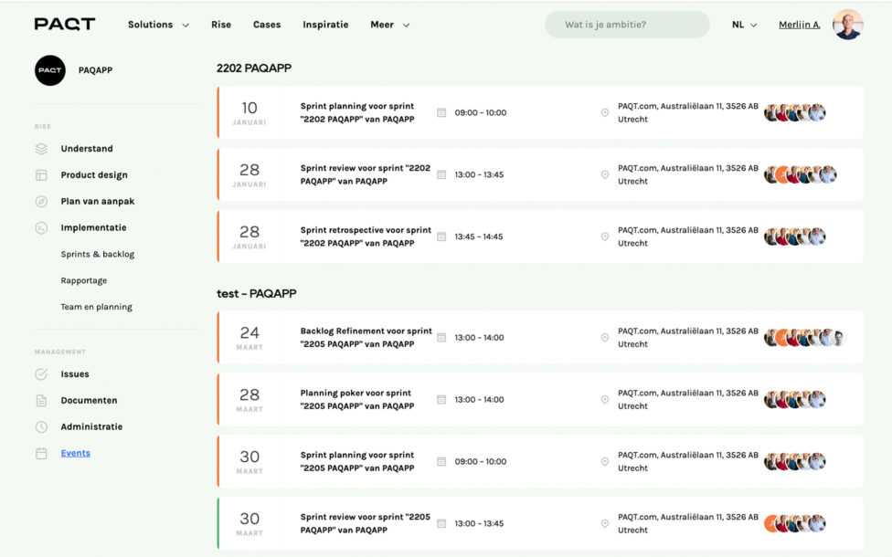Click location pin on Planning poker row
The height and width of the screenshot is (557, 892).
tap(605, 400)
